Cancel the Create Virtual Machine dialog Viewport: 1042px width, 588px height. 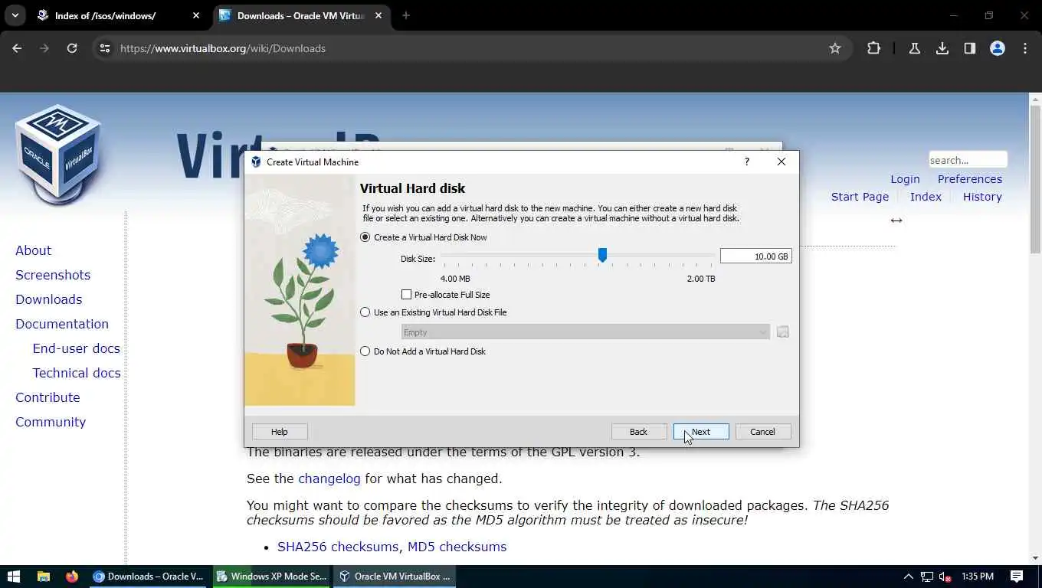[x=762, y=432]
